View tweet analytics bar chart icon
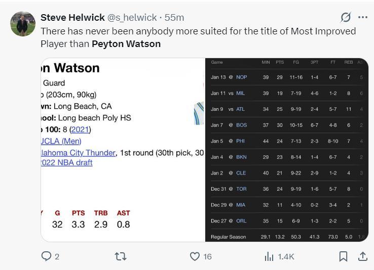The height and width of the screenshot is (270, 374). (x=269, y=257)
